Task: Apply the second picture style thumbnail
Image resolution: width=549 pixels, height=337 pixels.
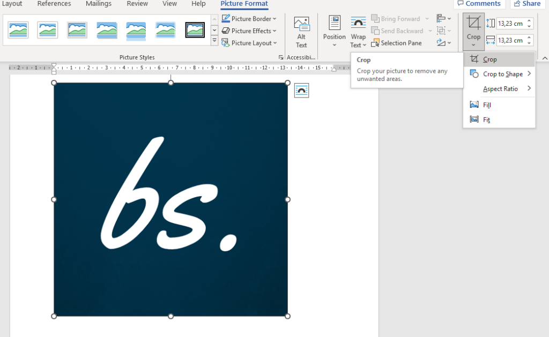Action: (48, 30)
